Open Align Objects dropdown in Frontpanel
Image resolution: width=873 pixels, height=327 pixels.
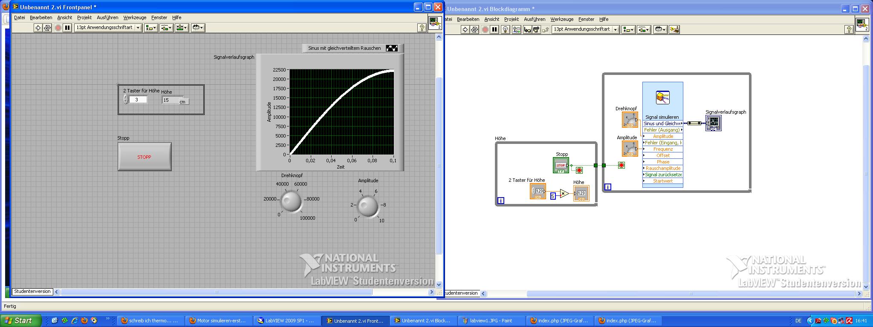pyautogui.click(x=151, y=28)
